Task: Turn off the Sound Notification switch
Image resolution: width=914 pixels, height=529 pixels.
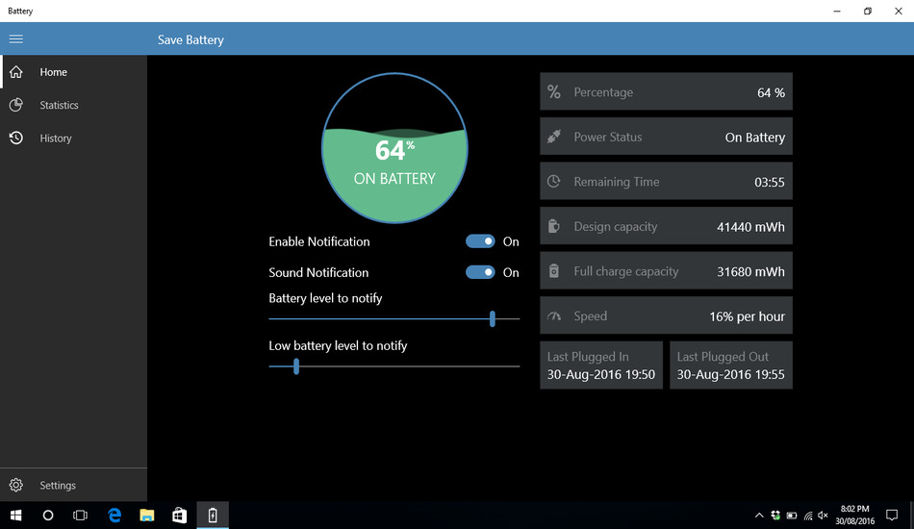Action: coord(480,272)
